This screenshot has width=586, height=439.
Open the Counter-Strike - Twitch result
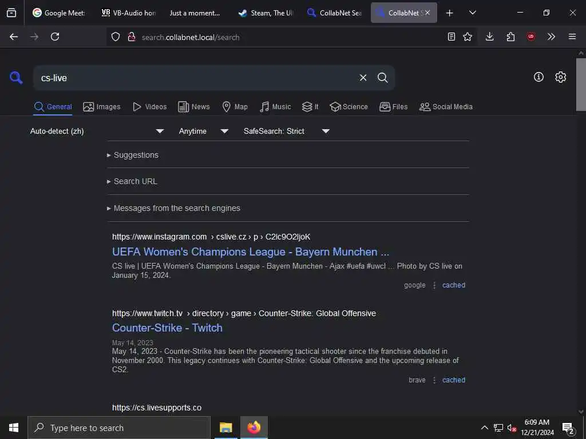[167, 328]
